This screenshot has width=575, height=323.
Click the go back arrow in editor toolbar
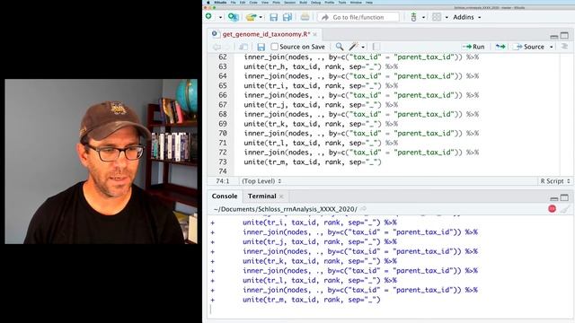point(217,47)
